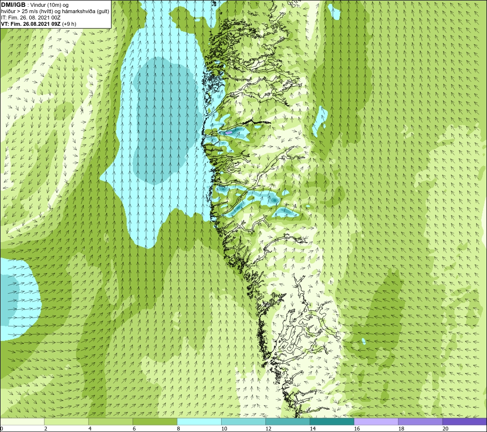Click the 12–14 m/s teal legend swatch
This screenshot has height=432, width=487.
click(x=288, y=421)
